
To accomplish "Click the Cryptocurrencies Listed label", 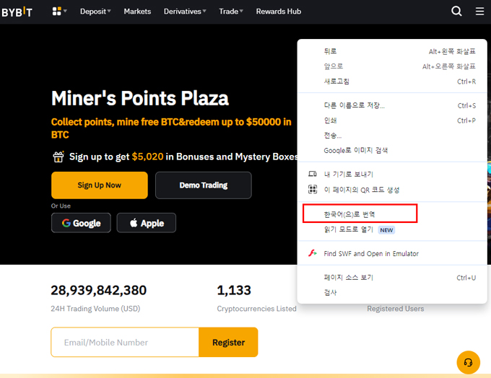I will [x=256, y=309].
